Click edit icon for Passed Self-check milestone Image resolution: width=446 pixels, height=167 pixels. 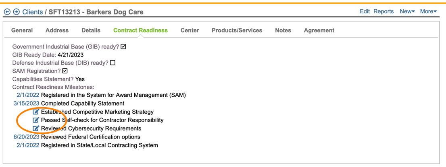point(36,120)
